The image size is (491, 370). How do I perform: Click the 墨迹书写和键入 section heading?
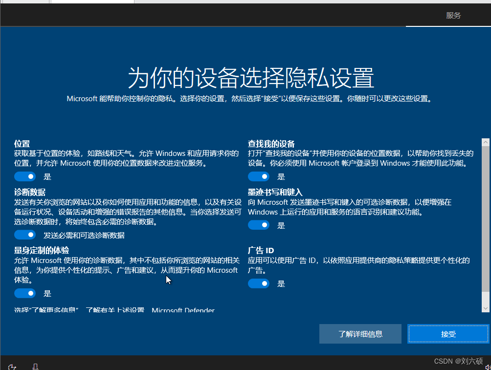pyautogui.click(x=275, y=192)
